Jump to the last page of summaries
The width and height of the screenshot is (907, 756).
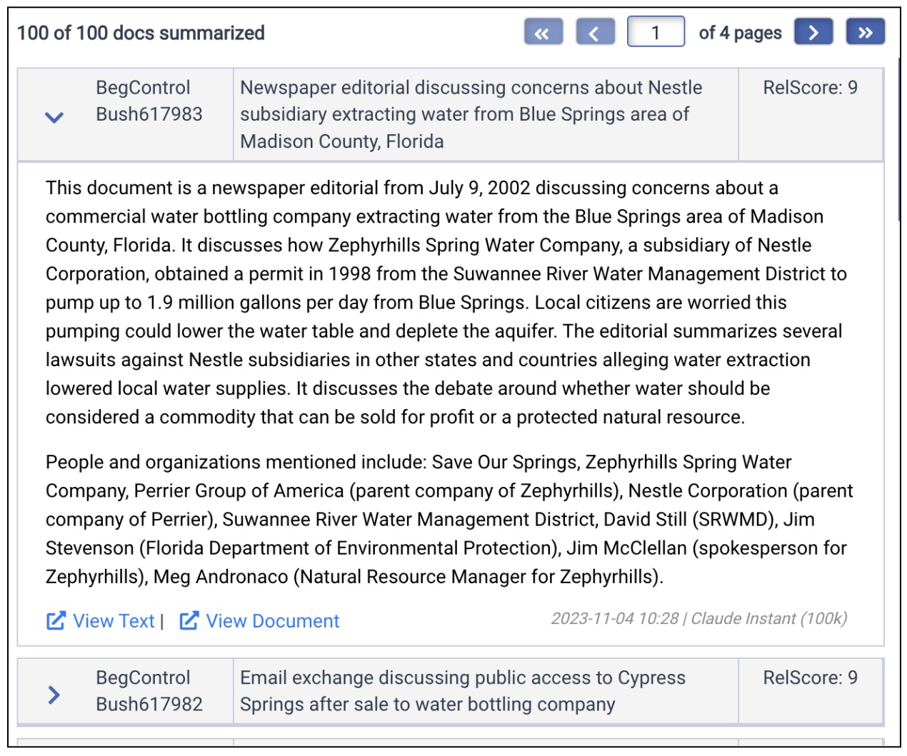tap(865, 33)
